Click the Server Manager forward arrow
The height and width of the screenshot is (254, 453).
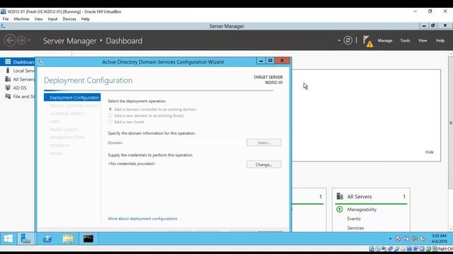(x=21, y=40)
